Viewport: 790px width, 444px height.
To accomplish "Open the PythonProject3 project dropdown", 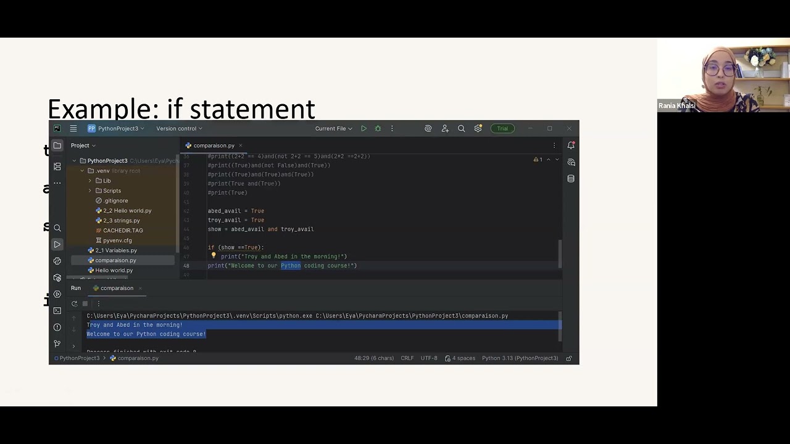I will click(116, 128).
